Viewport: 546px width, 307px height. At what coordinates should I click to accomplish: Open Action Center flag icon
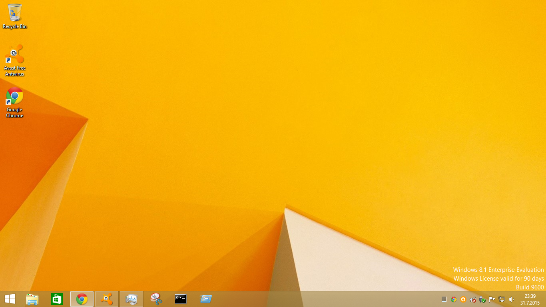[492, 299]
